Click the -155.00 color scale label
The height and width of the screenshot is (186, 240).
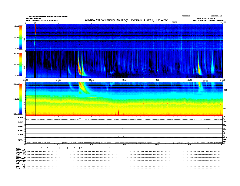[x=16, y=114]
